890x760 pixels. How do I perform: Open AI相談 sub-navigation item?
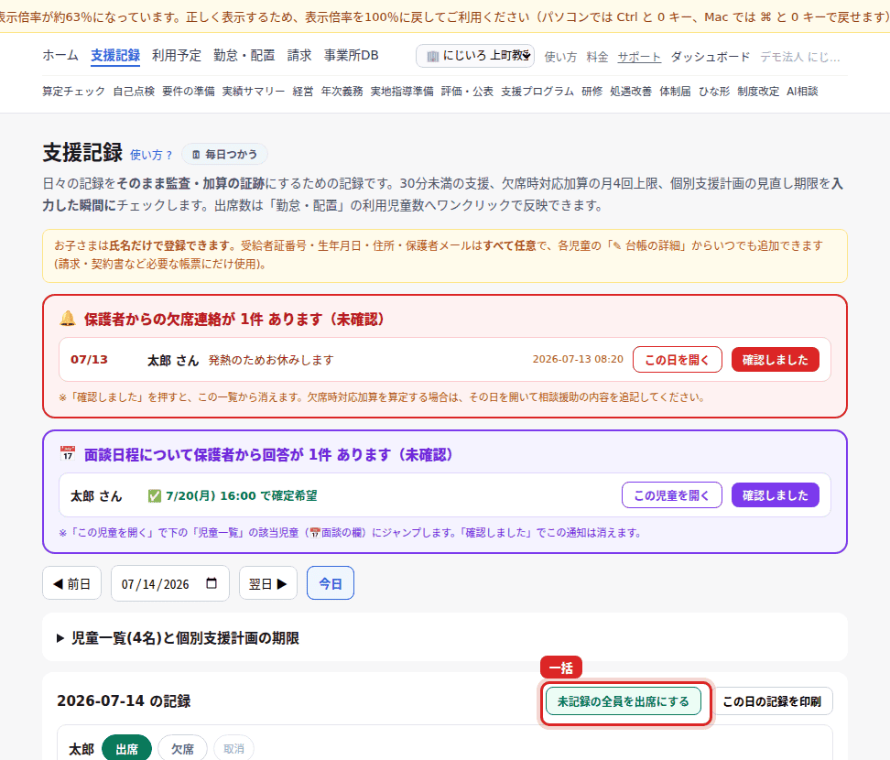point(802,92)
